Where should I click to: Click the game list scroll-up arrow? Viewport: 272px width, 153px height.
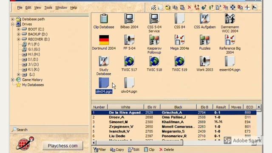point(259,107)
